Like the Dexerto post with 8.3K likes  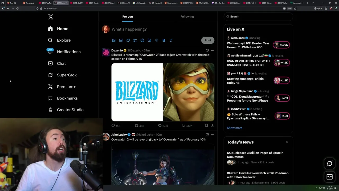pyautogui.click(x=163, y=126)
